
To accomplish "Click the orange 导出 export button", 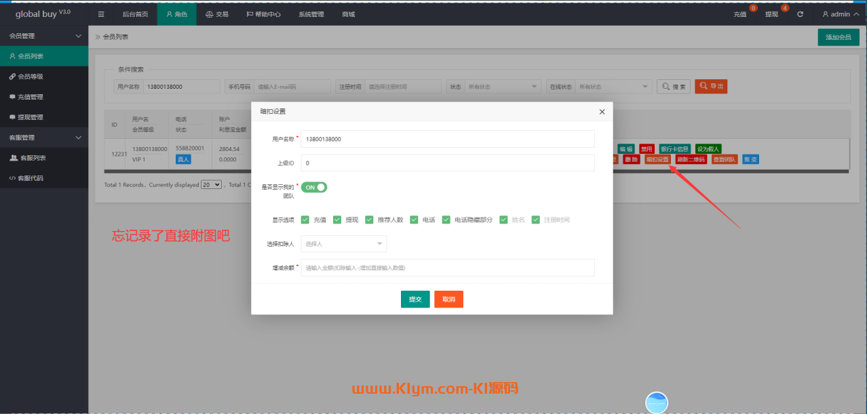I will pos(711,86).
